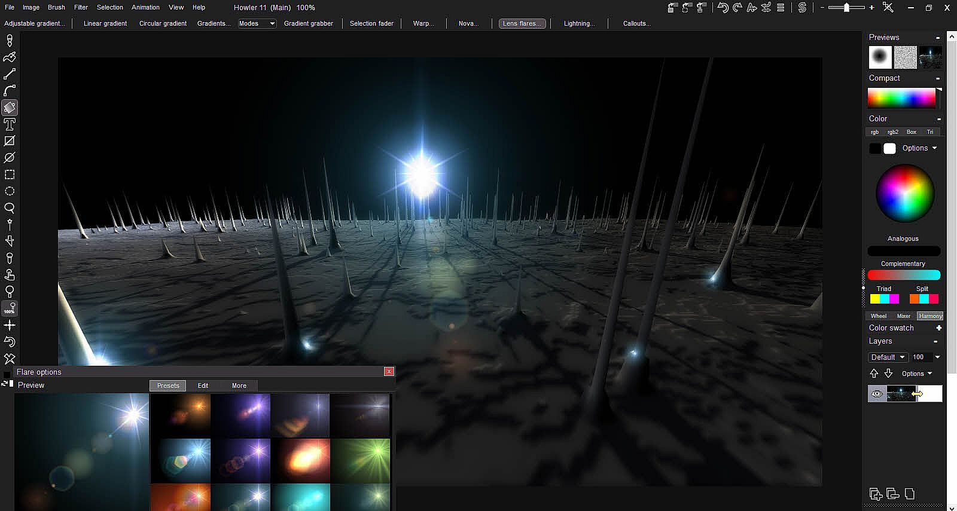The width and height of the screenshot is (957, 511).
Task: Expand the Color swatch panel
Action: pos(938,328)
